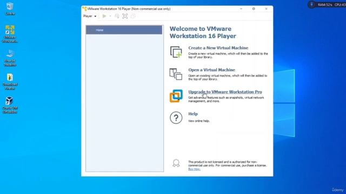Image resolution: width=346 pixels, height=194 pixels.
Task: Click the 'Welcome to VMware Workstation 16 Player' heading
Action: pyautogui.click(x=203, y=32)
